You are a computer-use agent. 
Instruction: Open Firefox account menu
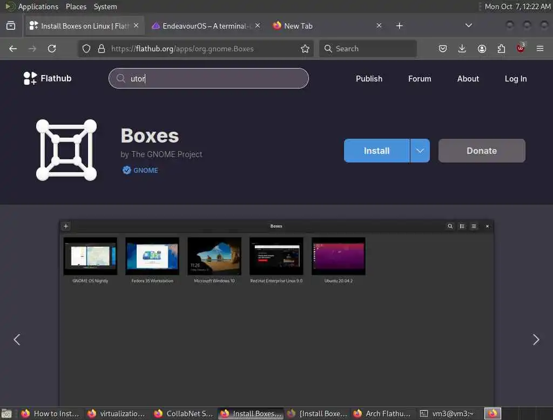click(x=482, y=49)
